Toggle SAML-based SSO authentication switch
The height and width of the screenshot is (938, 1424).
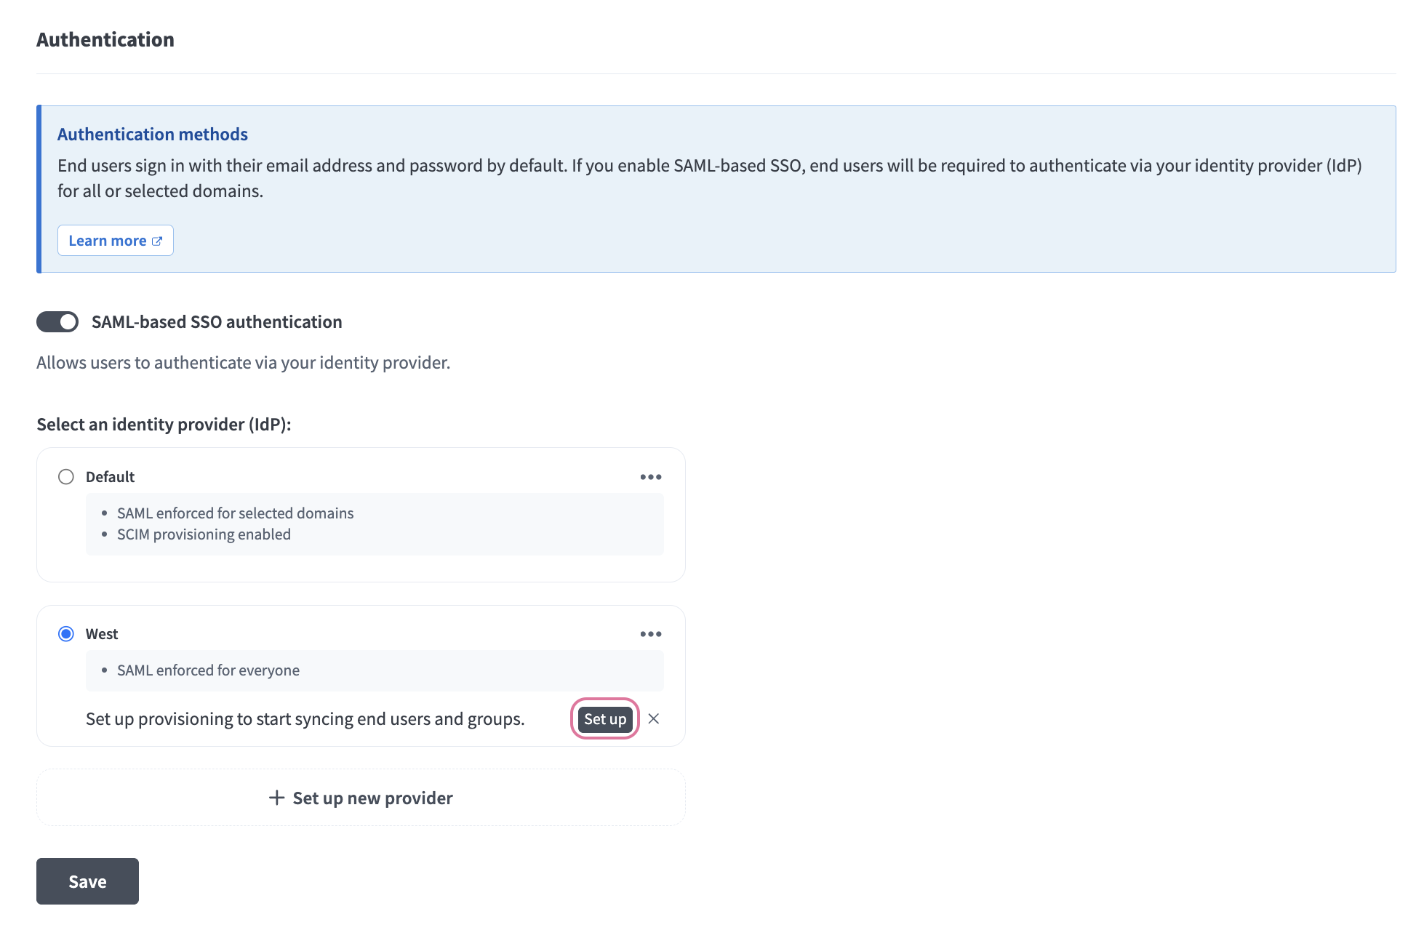tap(57, 322)
